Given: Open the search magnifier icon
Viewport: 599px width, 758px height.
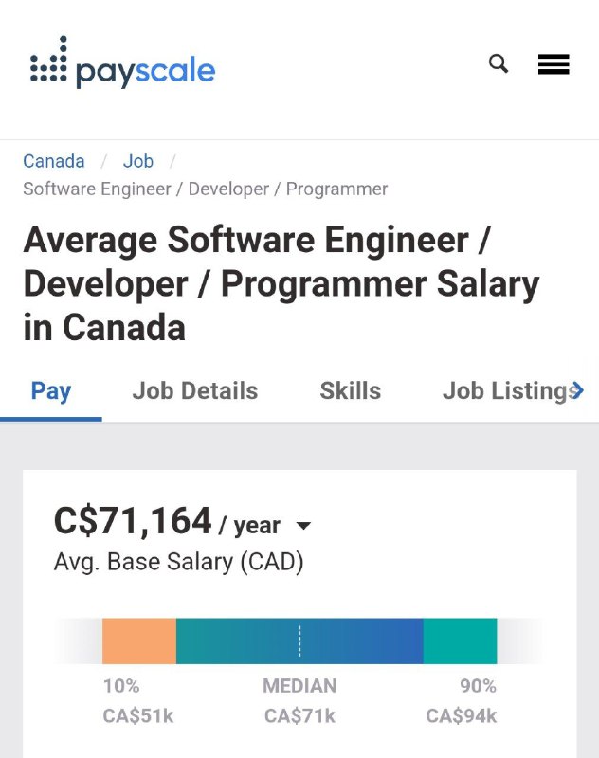Looking at the screenshot, I should pos(498,63).
